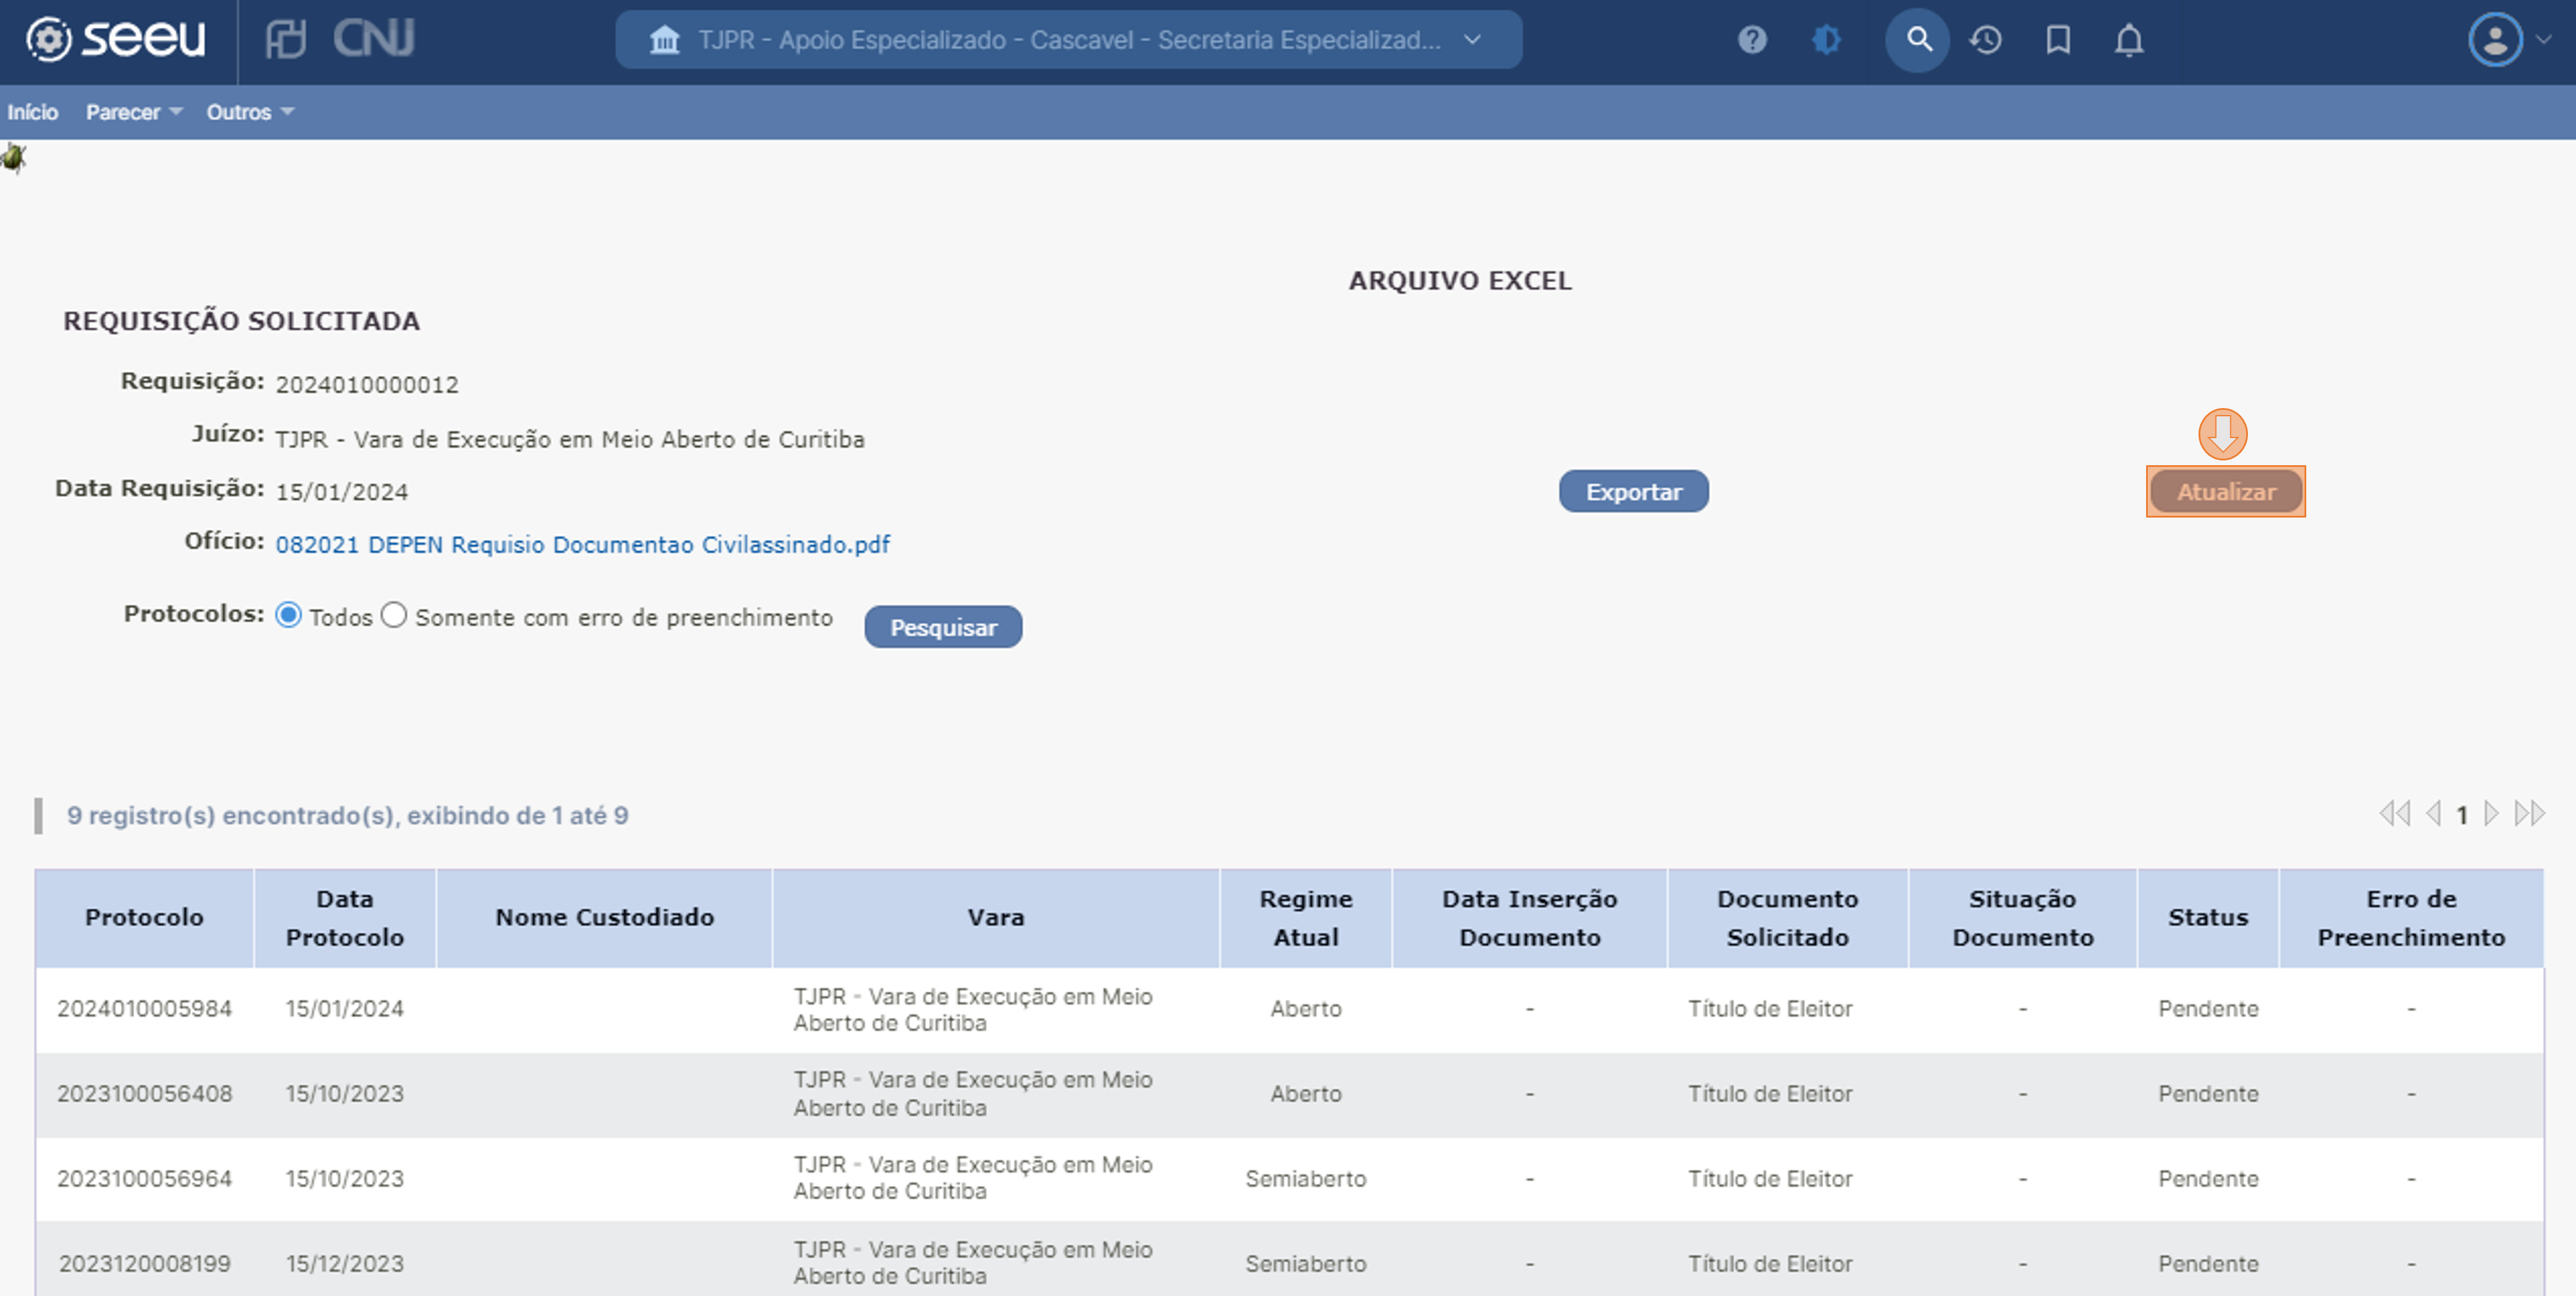The height and width of the screenshot is (1296, 2576).
Task: Select Somente com erro de preenchimento radio
Action: click(394, 615)
